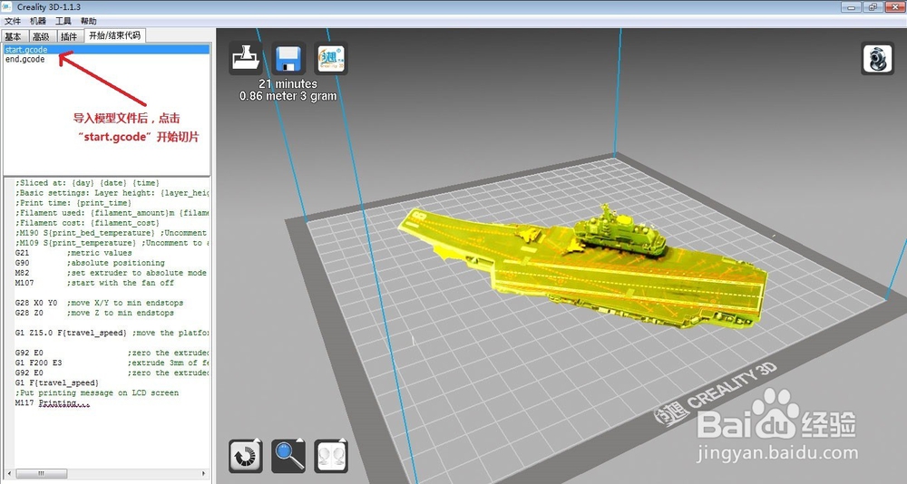Open the 文件 menu

point(13,22)
